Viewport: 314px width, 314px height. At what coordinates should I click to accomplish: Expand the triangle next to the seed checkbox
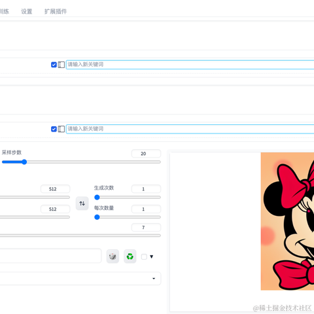152,256
